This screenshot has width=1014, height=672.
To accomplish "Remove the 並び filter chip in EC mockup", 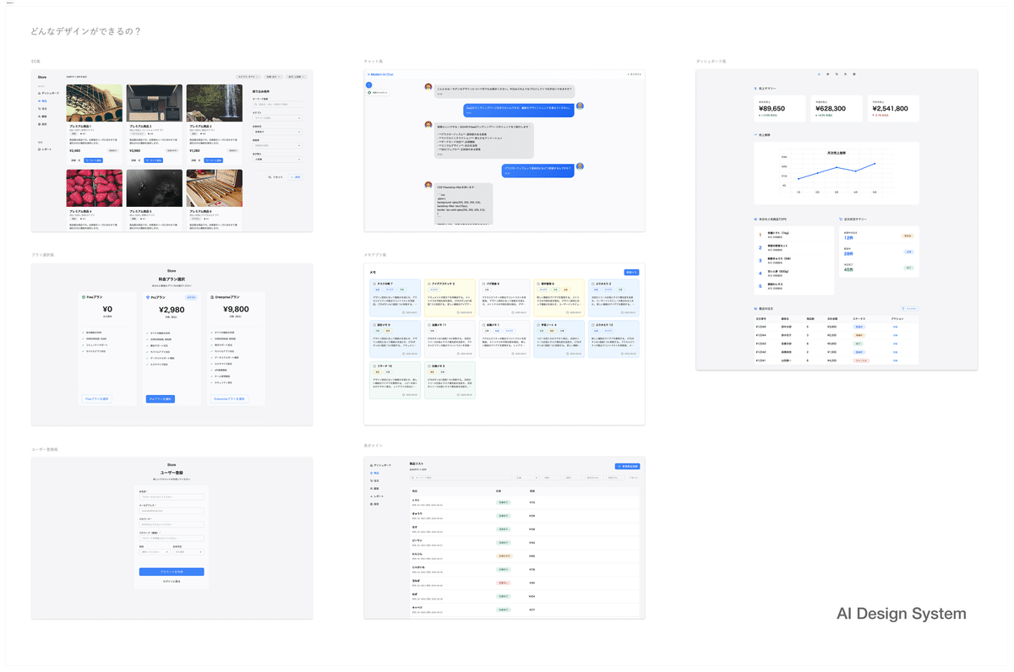I will (x=303, y=77).
